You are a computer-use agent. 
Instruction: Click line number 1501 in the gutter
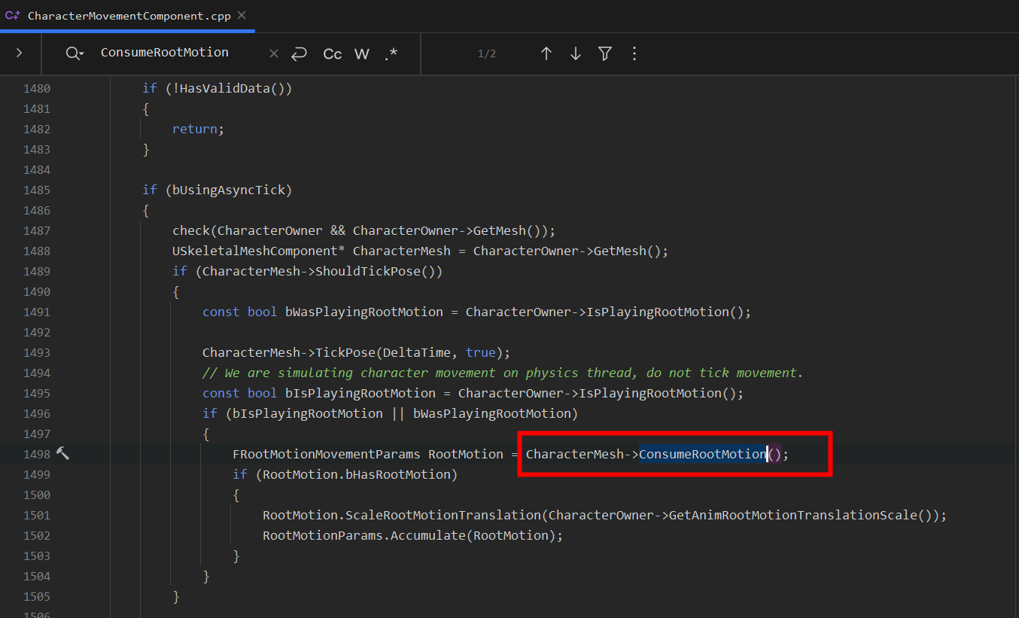(37, 515)
